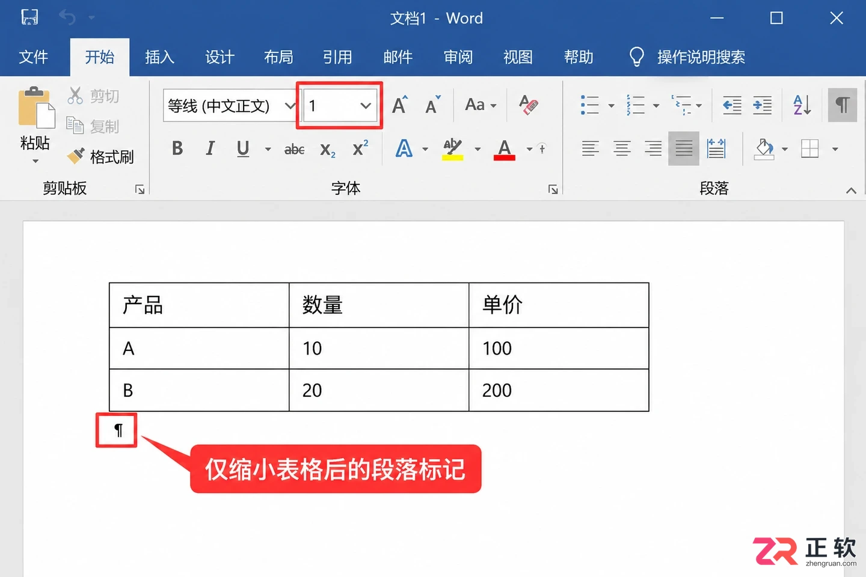
Task: Collapse the ribbon with the chevron
Action: (851, 191)
